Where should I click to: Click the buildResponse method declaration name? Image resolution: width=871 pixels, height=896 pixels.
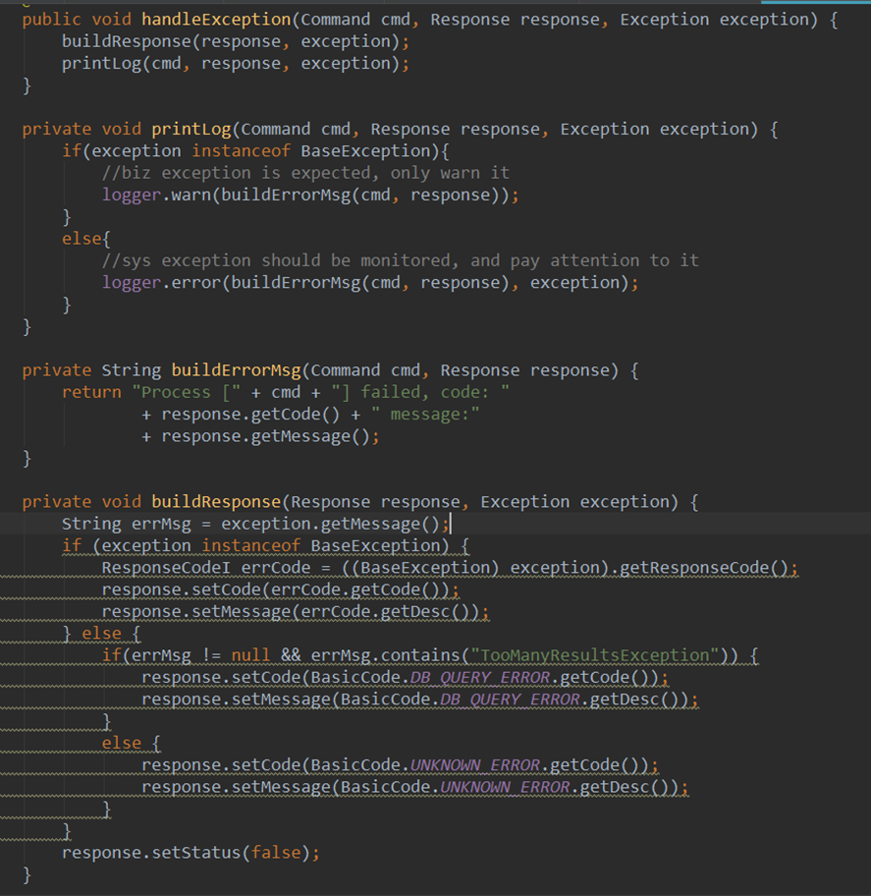pyautogui.click(x=216, y=502)
